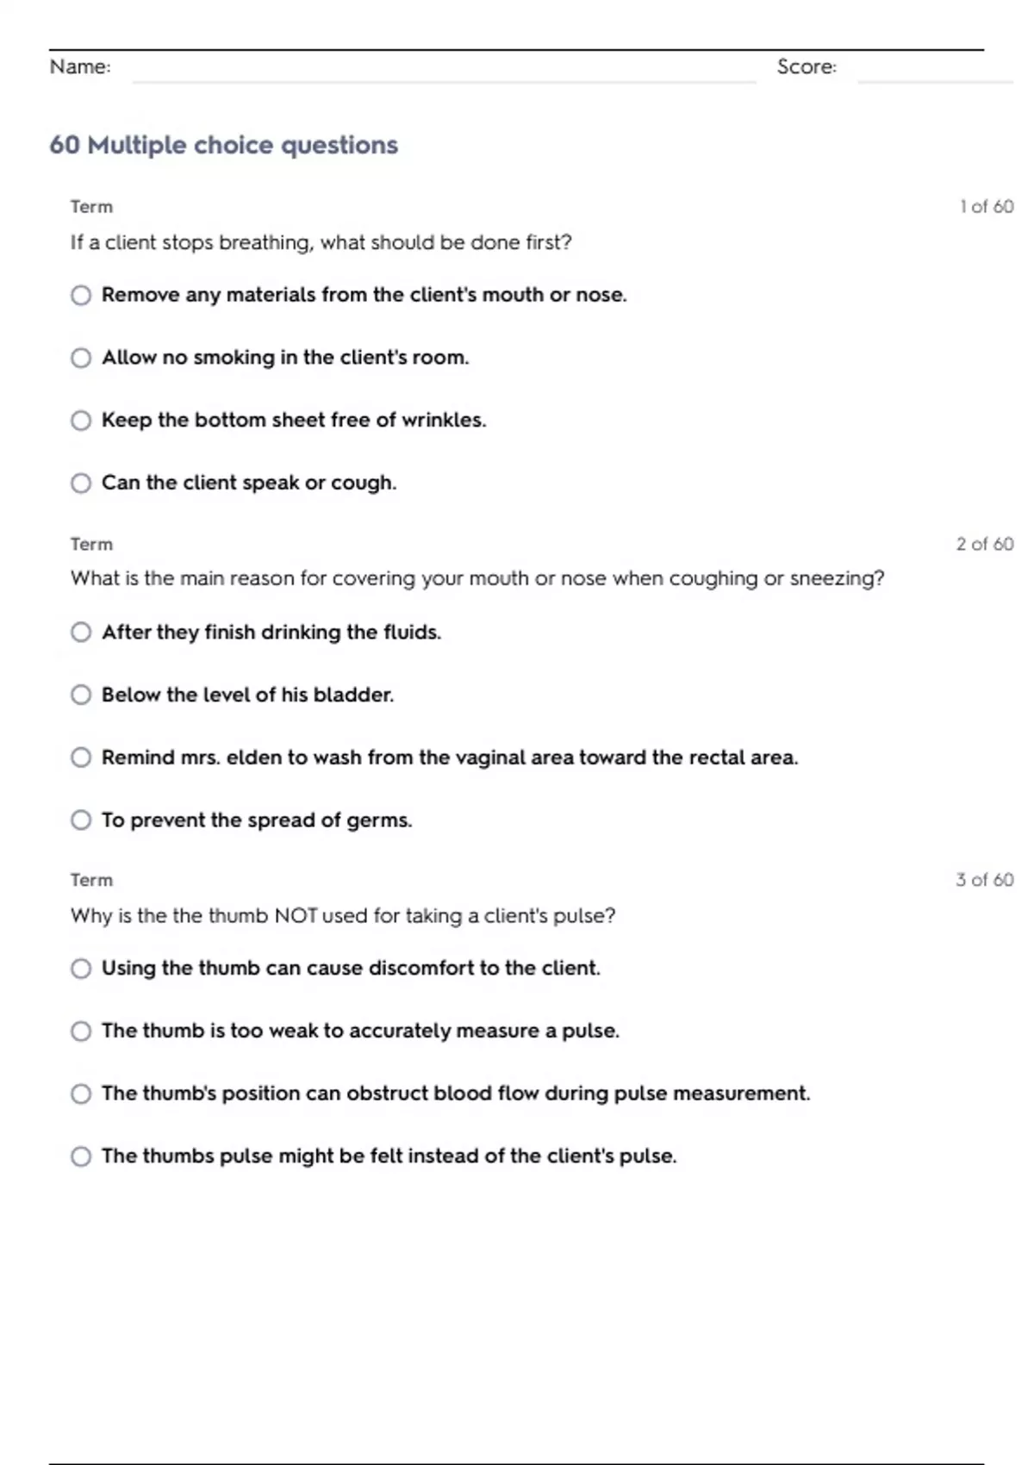
Task: Pick the 'Remind mrs. elden to wash' answer
Action: tap(81, 757)
